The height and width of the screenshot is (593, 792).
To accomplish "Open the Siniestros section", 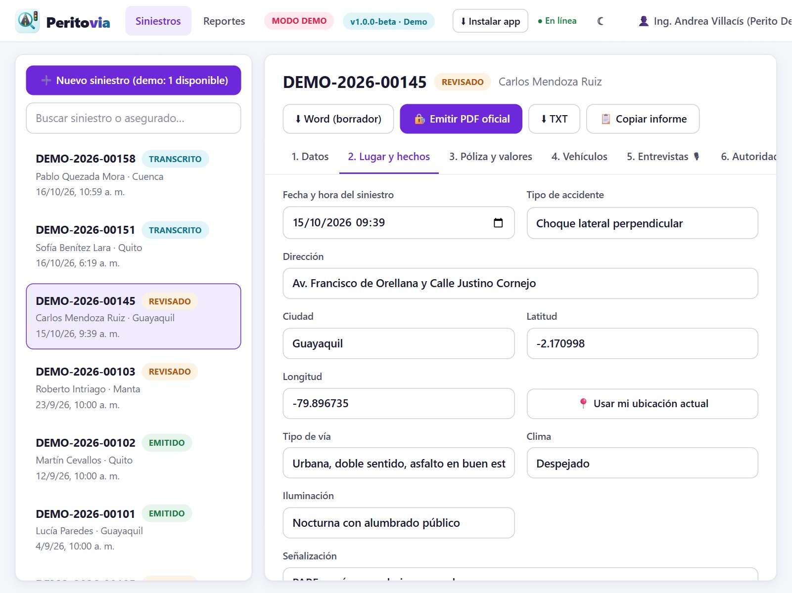I will [x=158, y=21].
